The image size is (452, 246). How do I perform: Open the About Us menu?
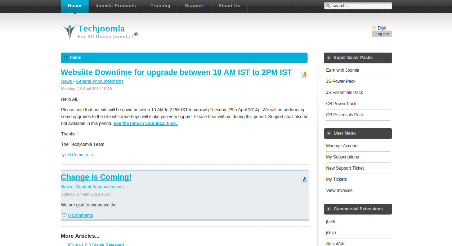[x=229, y=6]
